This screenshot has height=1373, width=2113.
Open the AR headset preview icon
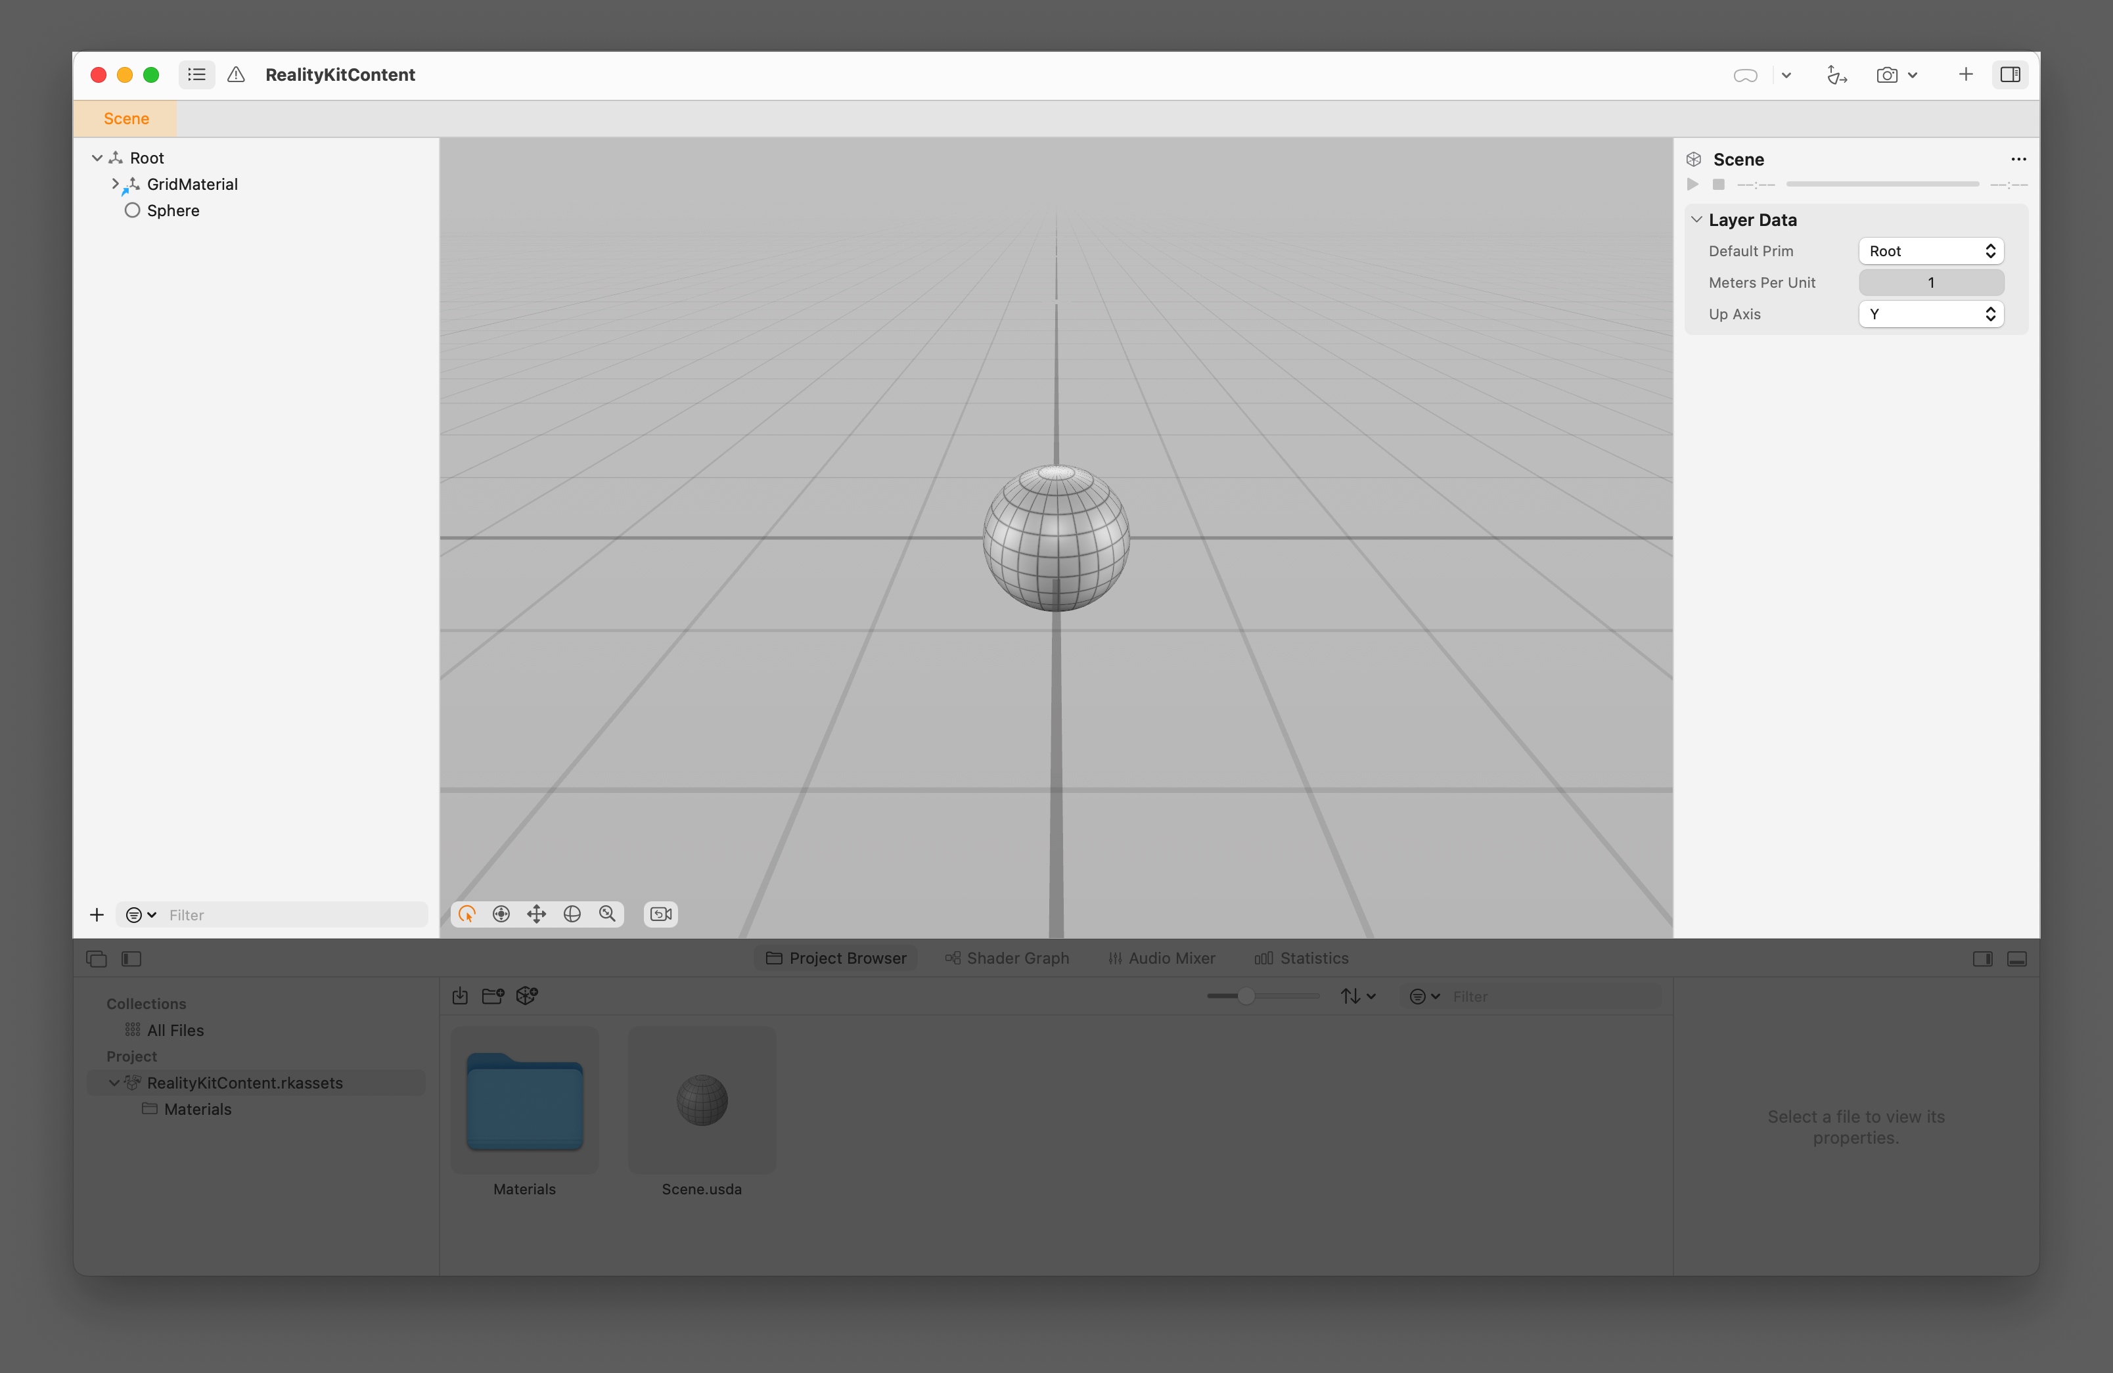click(1746, 74)
